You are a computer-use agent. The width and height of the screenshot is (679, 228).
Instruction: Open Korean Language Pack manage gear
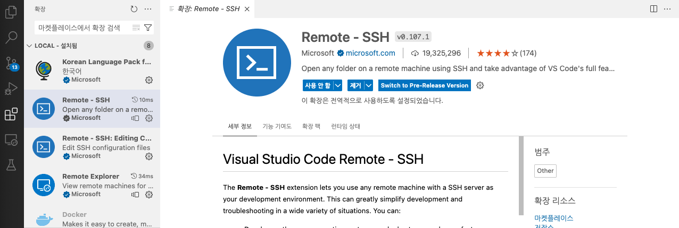[x=149, y=80]
